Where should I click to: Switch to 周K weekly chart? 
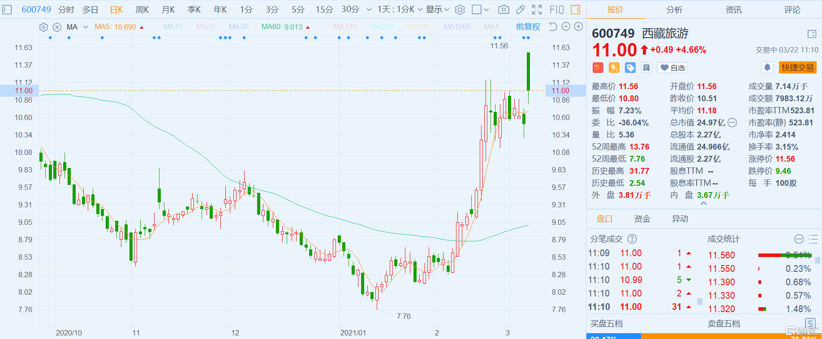click(x=142, y=9)
